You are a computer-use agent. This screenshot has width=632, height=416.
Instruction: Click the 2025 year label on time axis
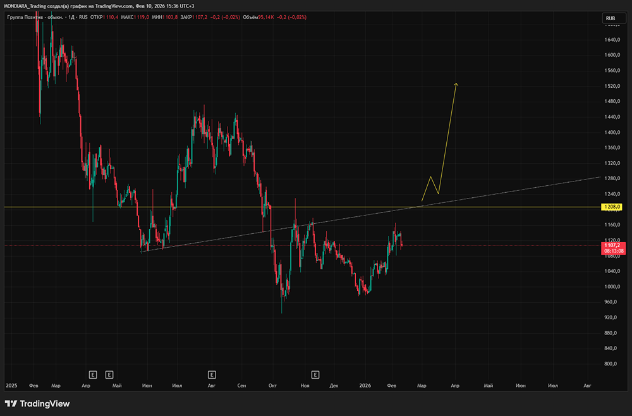pyautogui.click(x=11, y=386)
